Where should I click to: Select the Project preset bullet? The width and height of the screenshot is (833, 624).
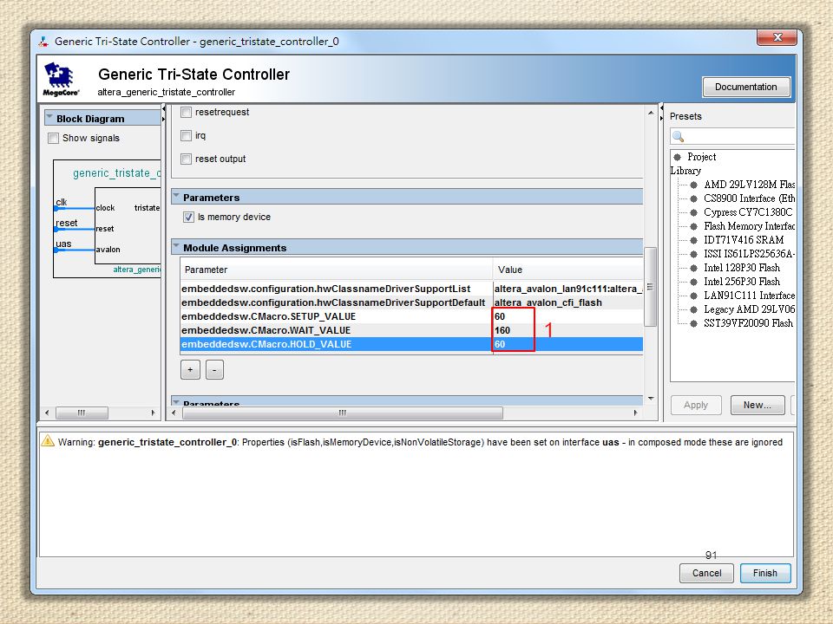click(678, 157)
